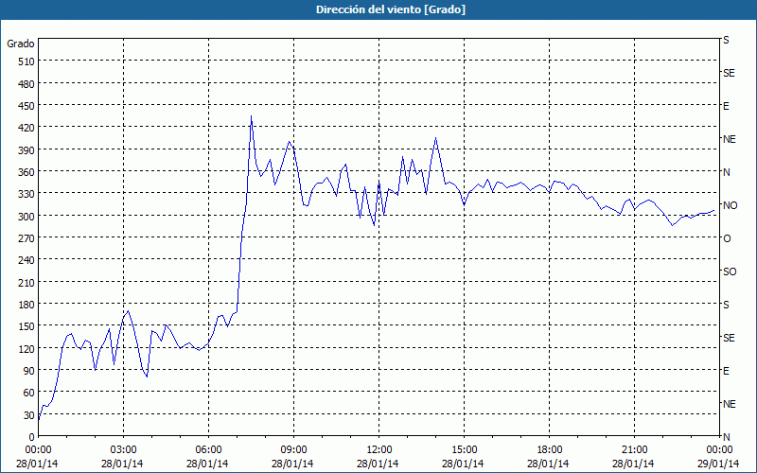Click the N compass label level with 360

click(x=727, y=172)
